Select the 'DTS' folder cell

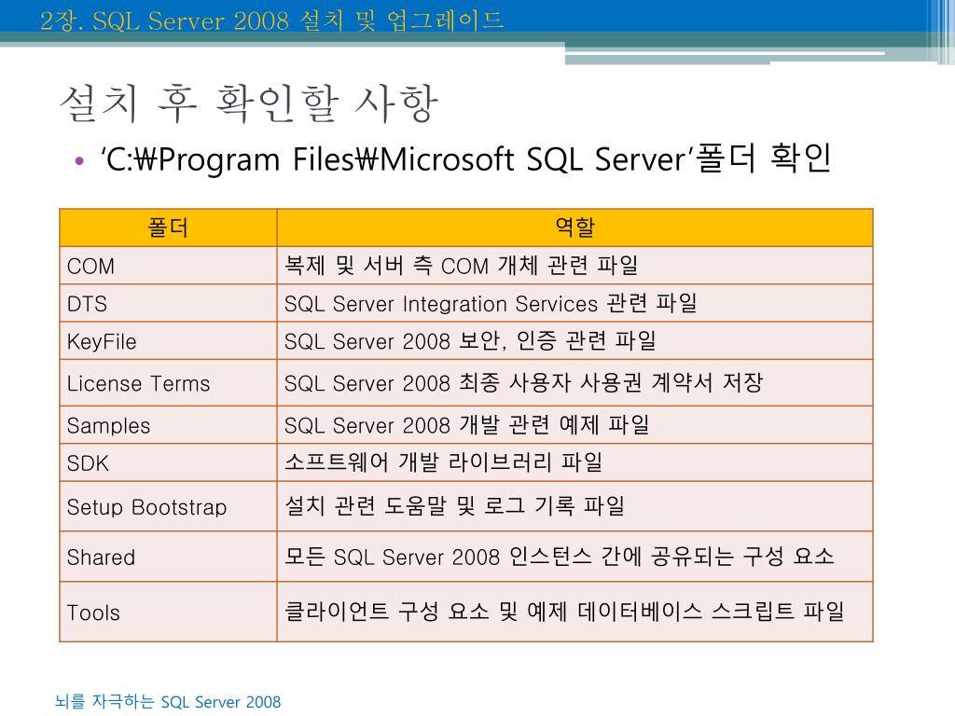(168, 303)
